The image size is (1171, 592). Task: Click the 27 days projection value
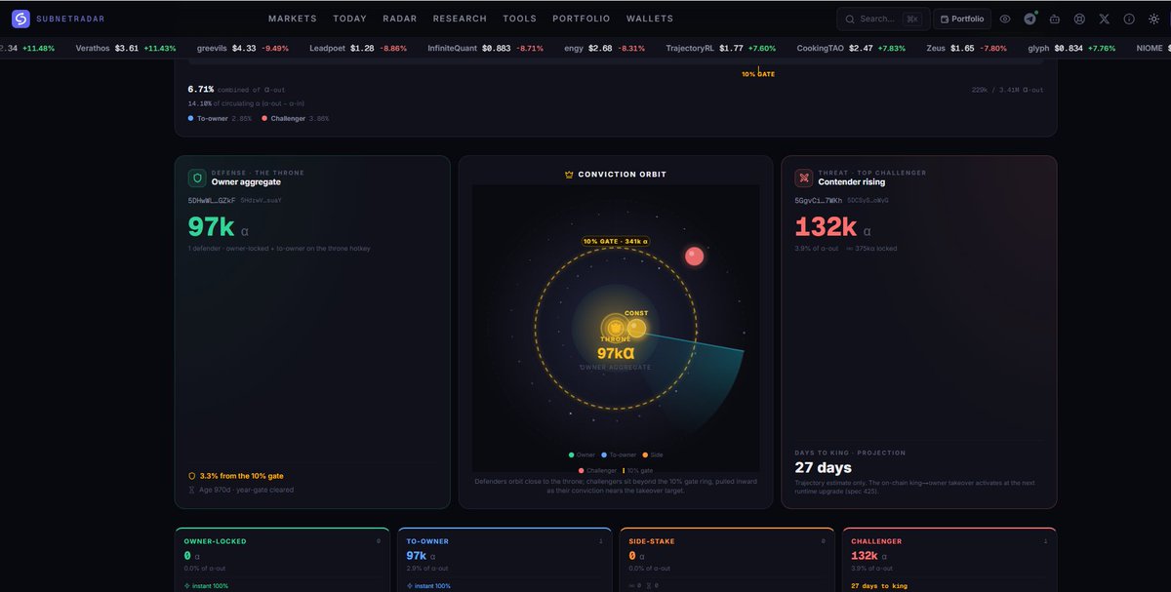pos(823,468)
